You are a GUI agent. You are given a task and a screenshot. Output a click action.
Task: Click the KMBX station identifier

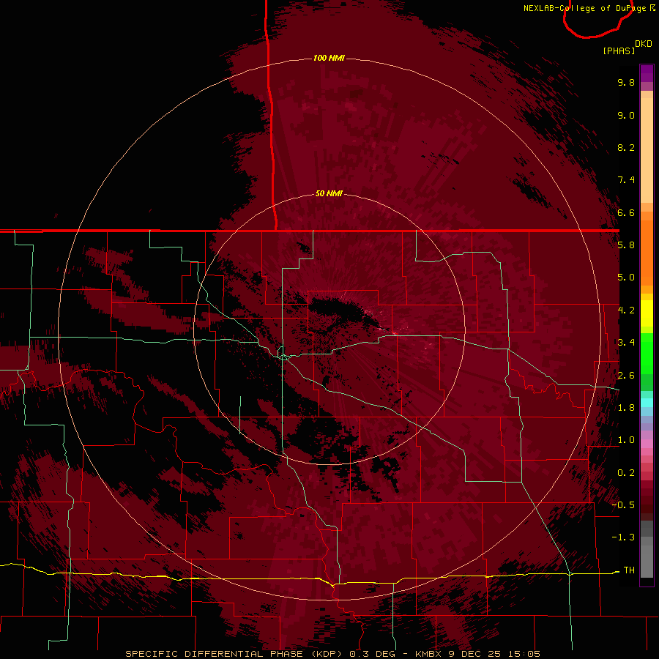pyautogui.click(x=428, y=654)
